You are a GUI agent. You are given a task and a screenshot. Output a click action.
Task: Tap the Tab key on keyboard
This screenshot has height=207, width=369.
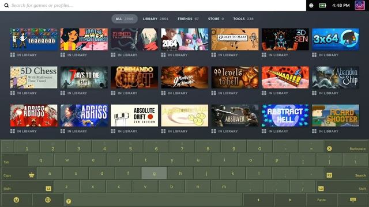(14, 160)
